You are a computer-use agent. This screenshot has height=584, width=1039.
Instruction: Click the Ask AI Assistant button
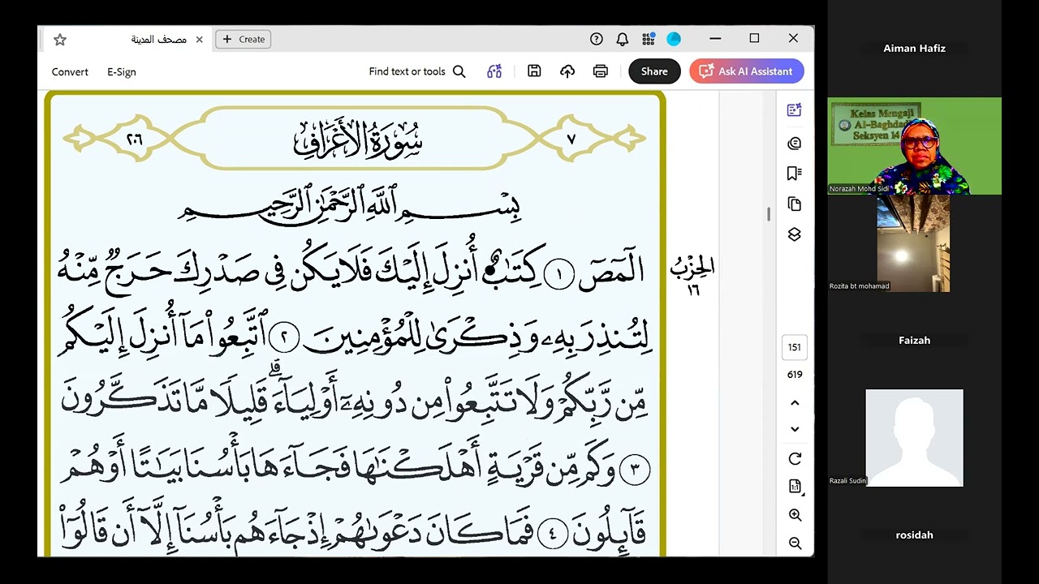pyautogui.click(x=747, y=71)
